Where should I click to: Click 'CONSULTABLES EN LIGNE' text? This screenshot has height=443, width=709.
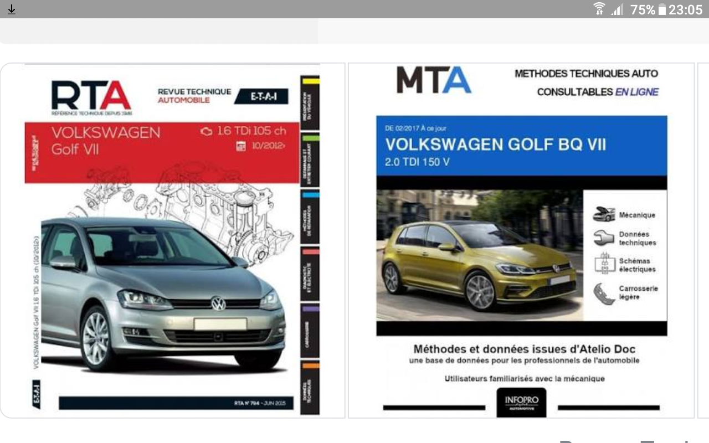point(598,92)
